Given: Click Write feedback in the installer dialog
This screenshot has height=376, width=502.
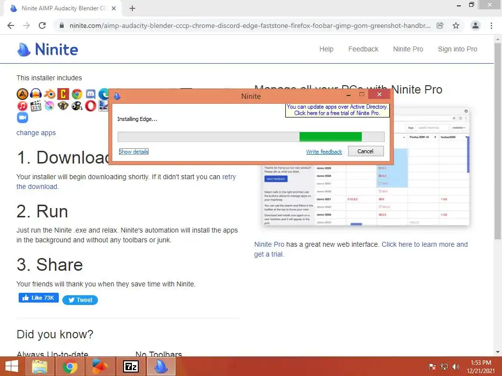Looking at the screenshot, I should pyautogui.click(x=324, y=152).
